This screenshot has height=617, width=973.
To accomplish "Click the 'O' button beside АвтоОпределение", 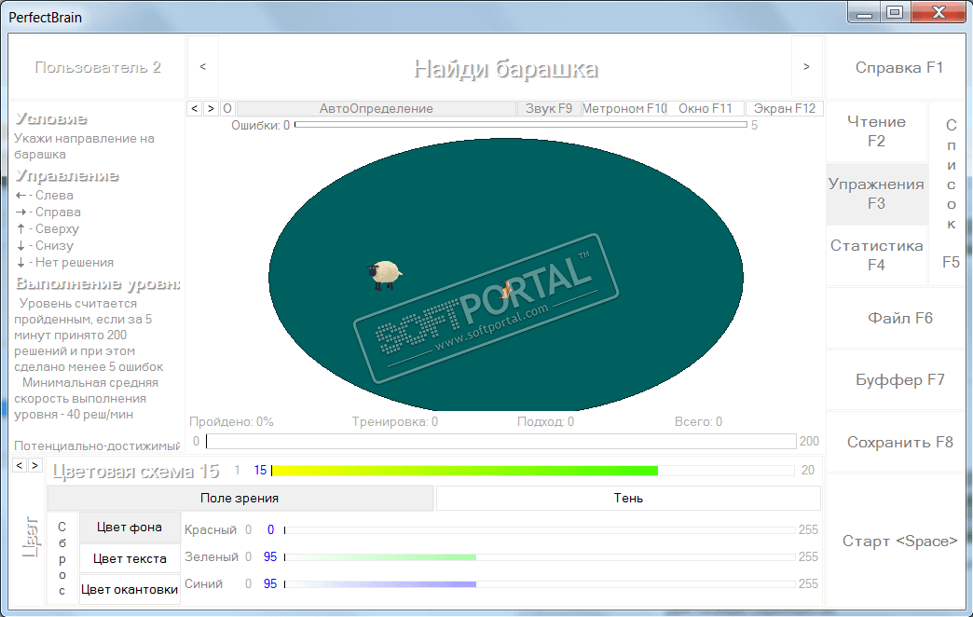I will (227, 109).
